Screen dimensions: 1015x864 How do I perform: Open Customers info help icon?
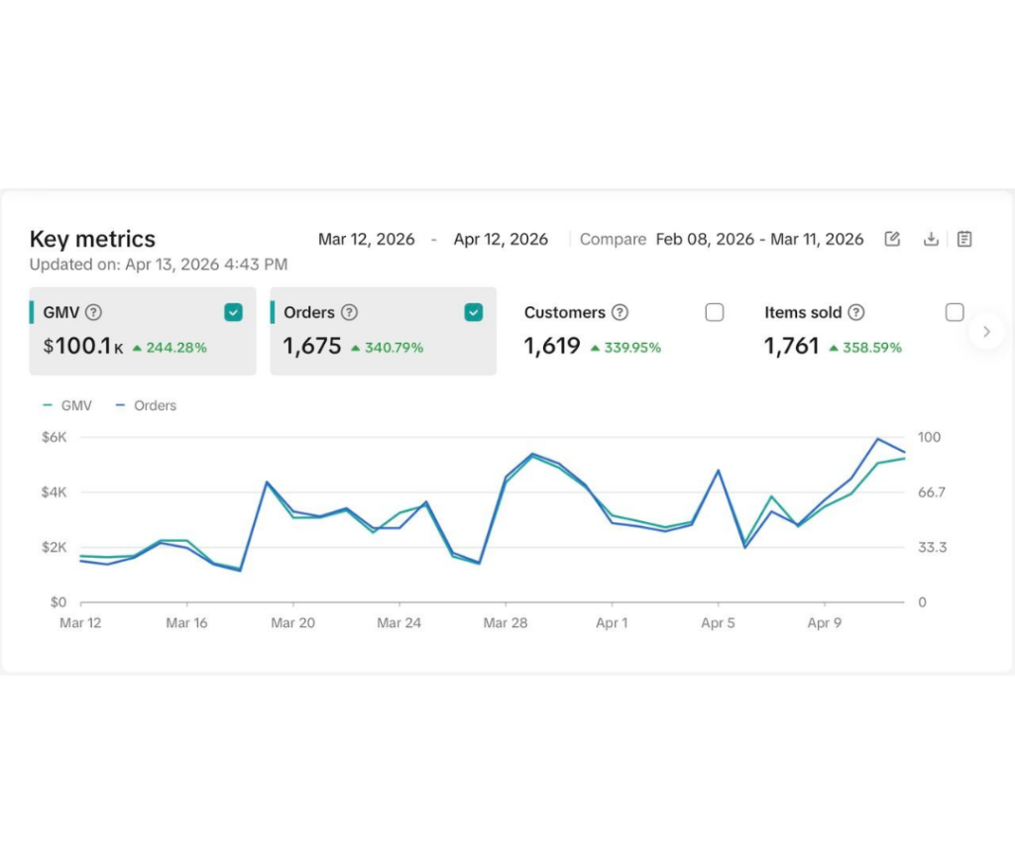620,312
